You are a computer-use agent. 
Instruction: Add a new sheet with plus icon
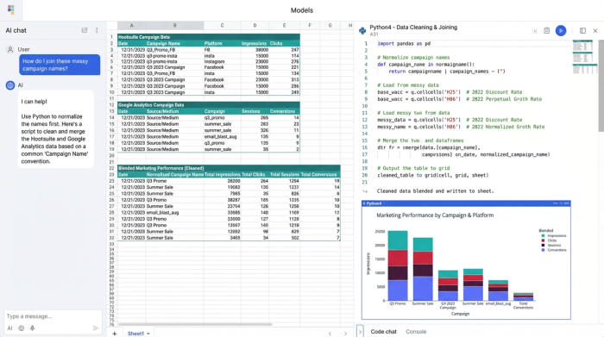coord(115,334)
